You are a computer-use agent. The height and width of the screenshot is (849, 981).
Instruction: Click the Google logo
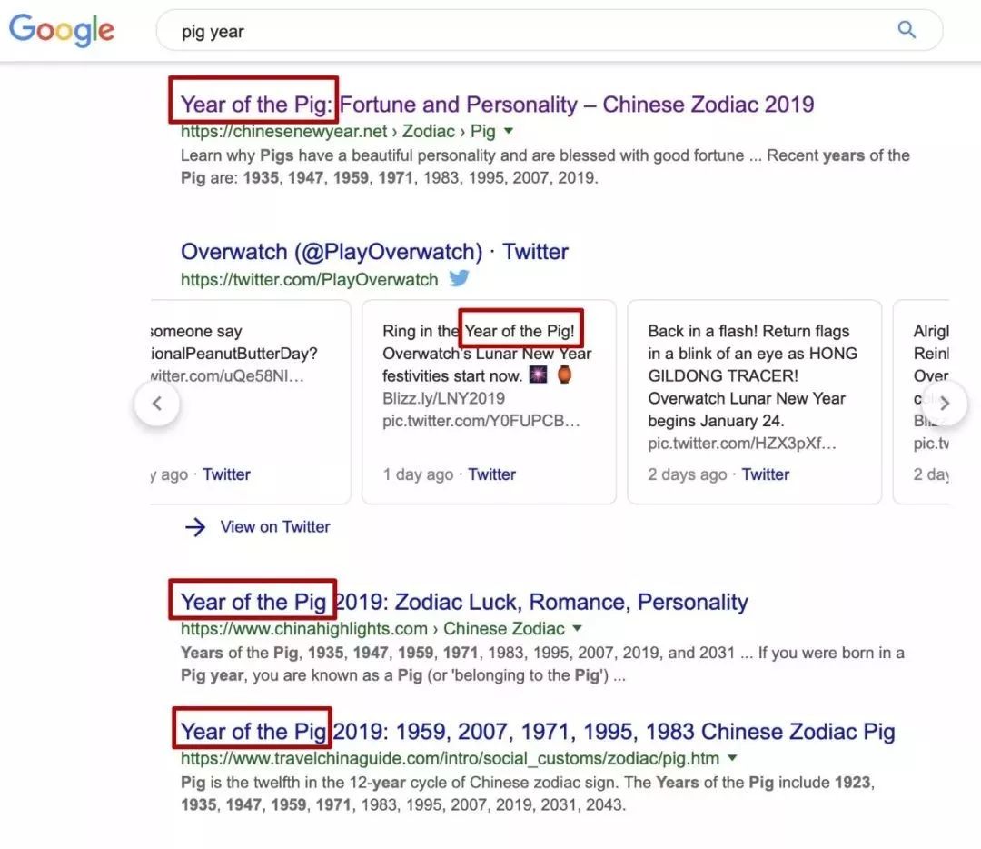[62, 30]
